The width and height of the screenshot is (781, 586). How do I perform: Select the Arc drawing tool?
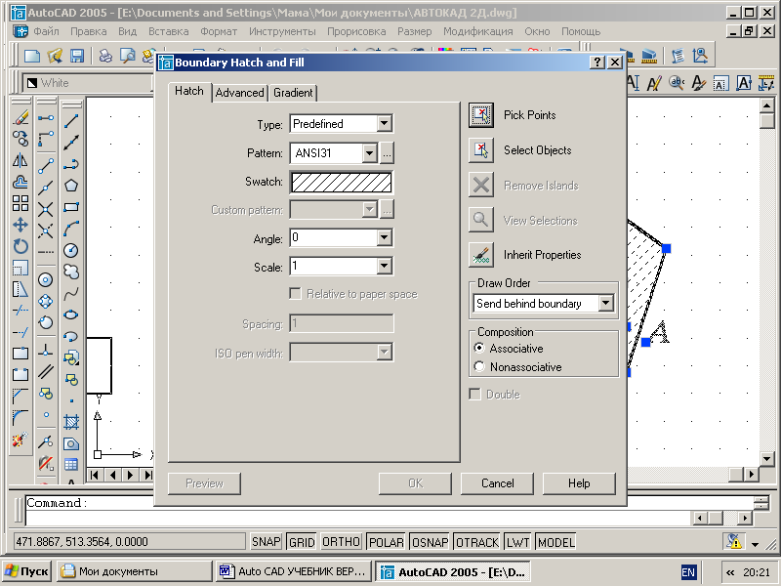click(71, 229)
